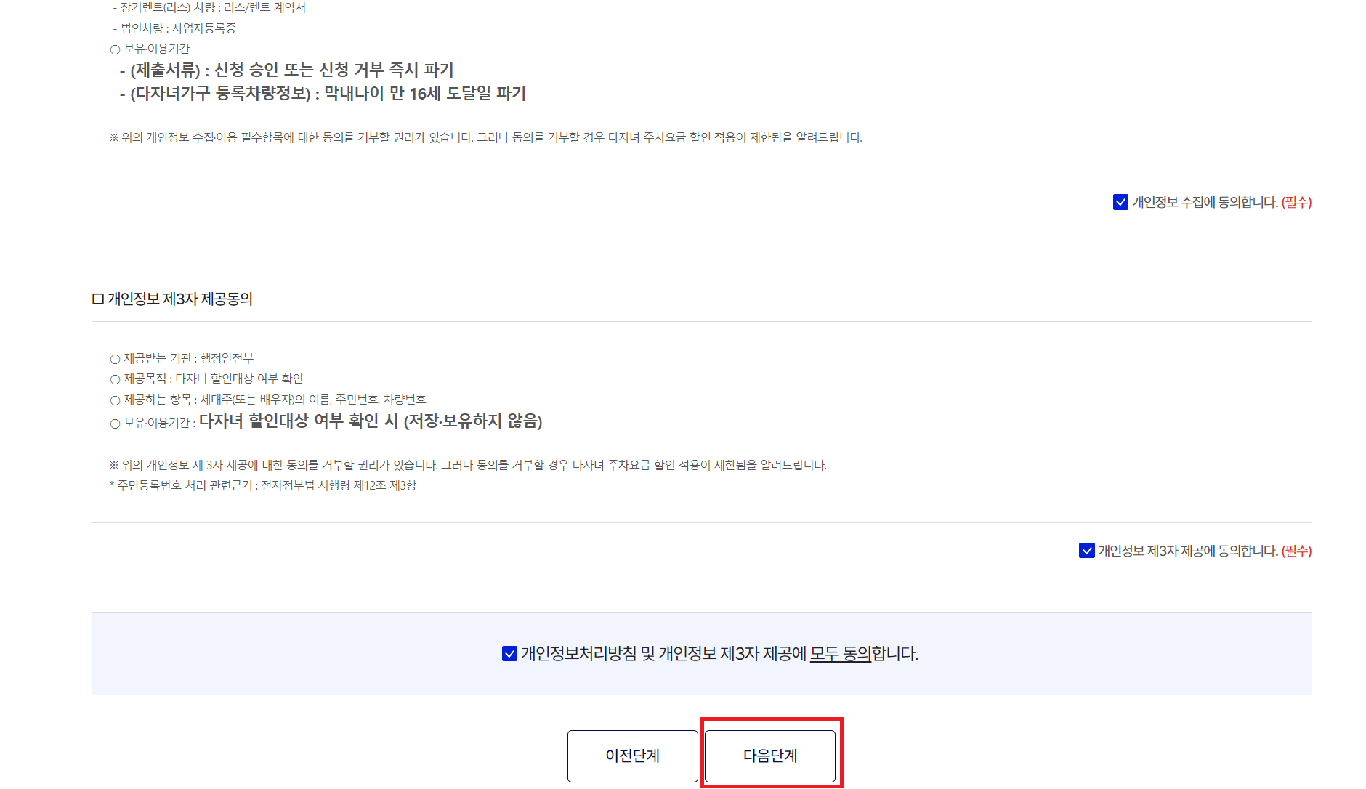Select the 제공목적 bullet item
Viewport: 1366px width, 789px height.
click(208, 379)
